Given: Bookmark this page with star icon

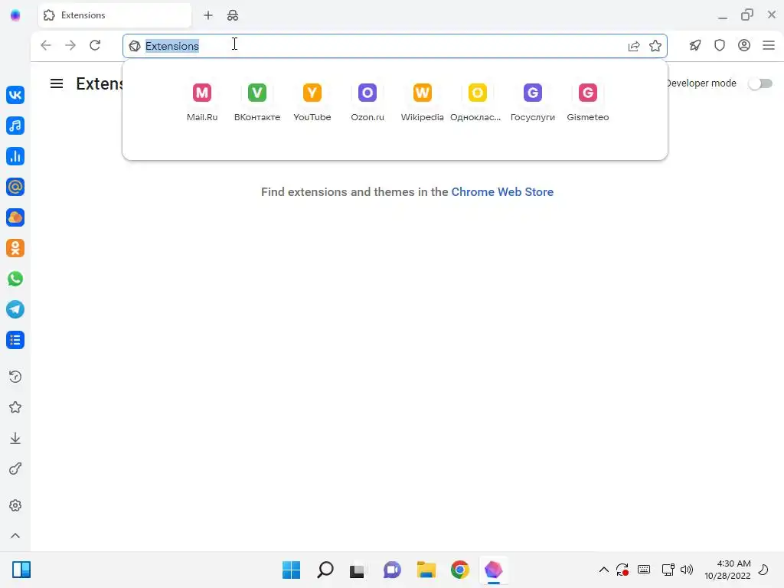Looking at the screenshot, I should [655, 46].
